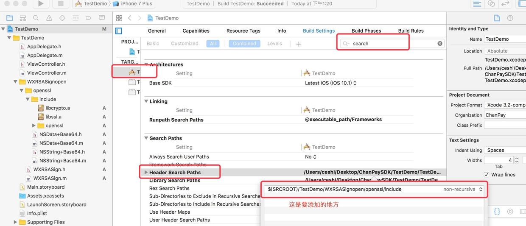Click the build settings search field

[x=392, y=43]
